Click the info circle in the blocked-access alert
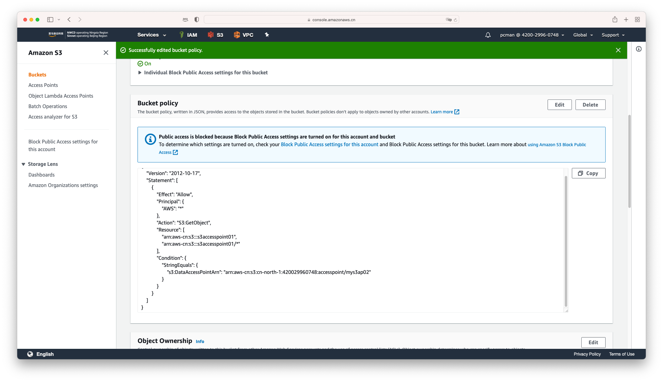The height and width of the screenshot is (382, 663). coord(150,139)
